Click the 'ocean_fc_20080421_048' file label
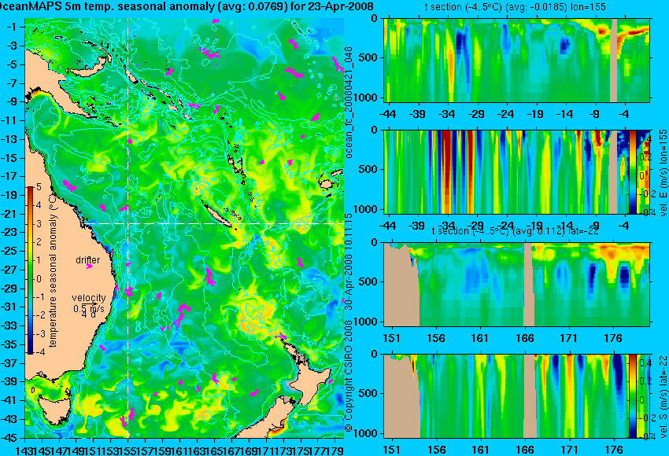Image resolution: width=669 pixels, height=456 pixels. 349,103
